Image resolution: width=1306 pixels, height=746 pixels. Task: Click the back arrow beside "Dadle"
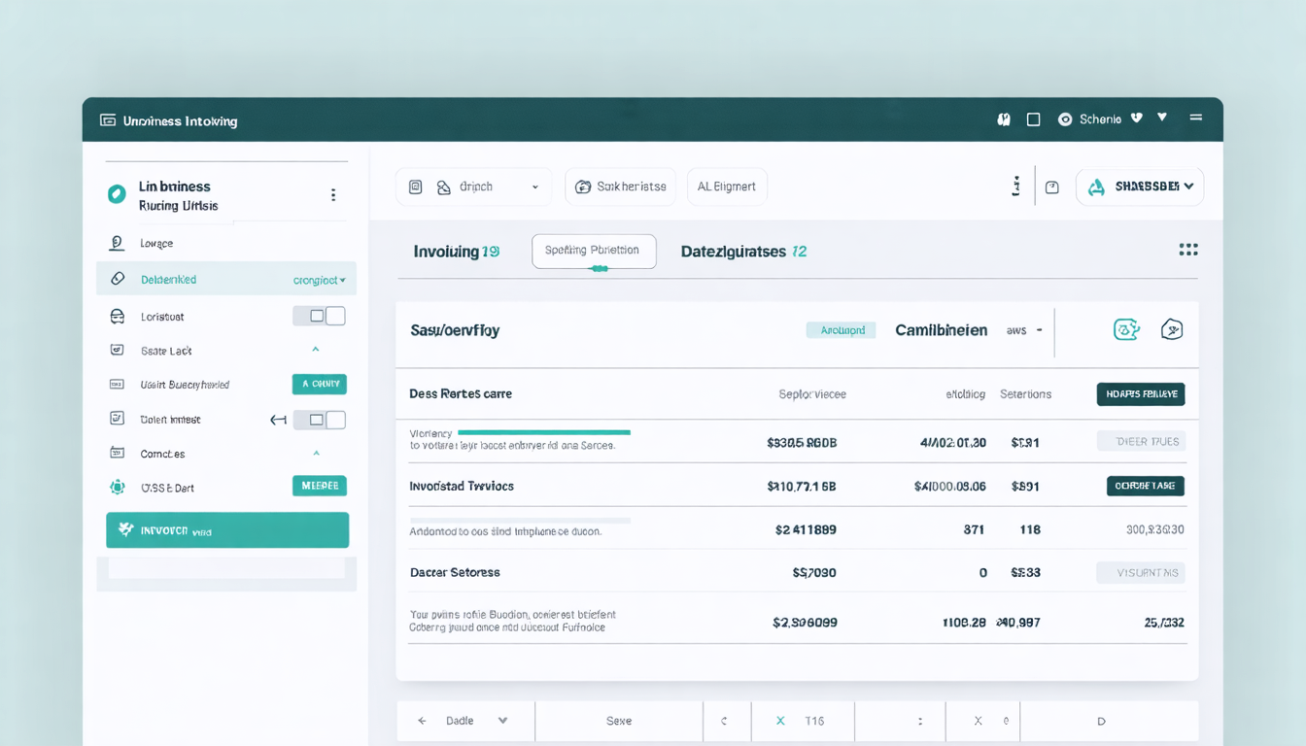click(x=422, y=721)
